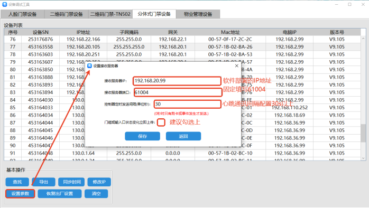Select device SN 453164044 in row 87
The width and height of the screenshot is (369, 208).
[x=41, y=122]
